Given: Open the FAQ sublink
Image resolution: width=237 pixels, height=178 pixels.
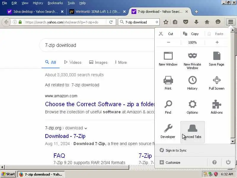Looking at the screenshot, I should point(59,155).
